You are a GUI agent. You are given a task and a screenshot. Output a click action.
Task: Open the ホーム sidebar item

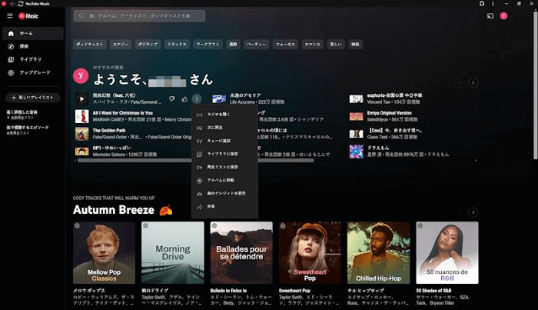tap(32, 33)
